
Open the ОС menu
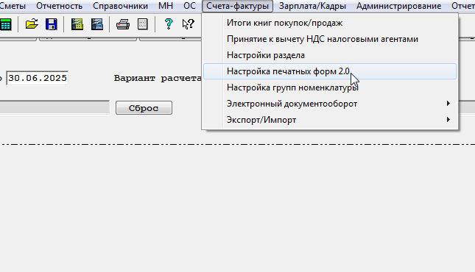[190, 6]
